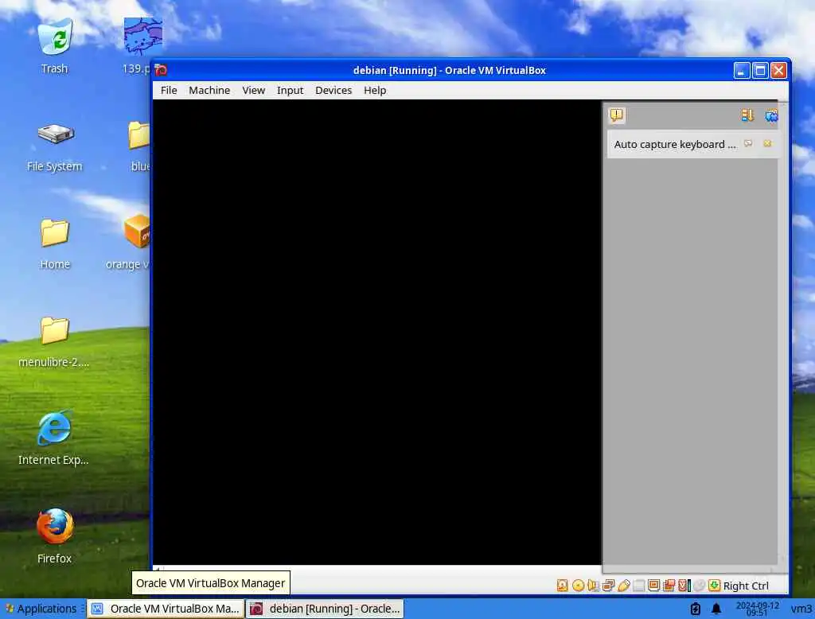This screenshot has width=815, height=619.
Task: Click the power manager tray icon
Action: tap(696, 608)
